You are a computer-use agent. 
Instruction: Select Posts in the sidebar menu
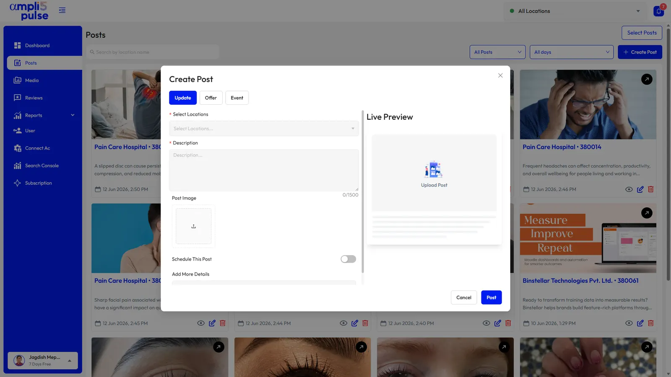[x=44, y=63]
